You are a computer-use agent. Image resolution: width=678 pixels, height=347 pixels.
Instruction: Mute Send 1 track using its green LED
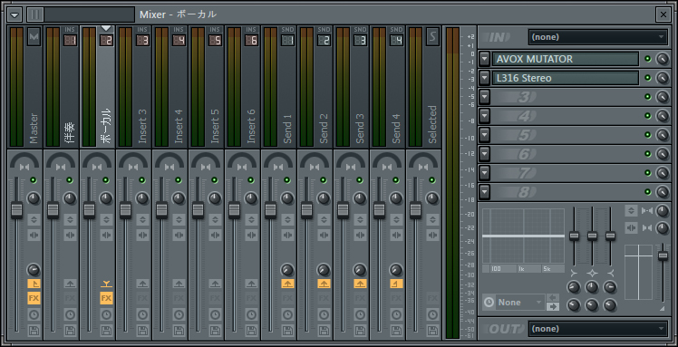[287, 180]
